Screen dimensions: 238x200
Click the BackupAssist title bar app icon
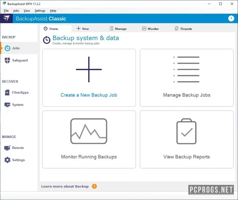pyautogui.click(x=4, y=4)
